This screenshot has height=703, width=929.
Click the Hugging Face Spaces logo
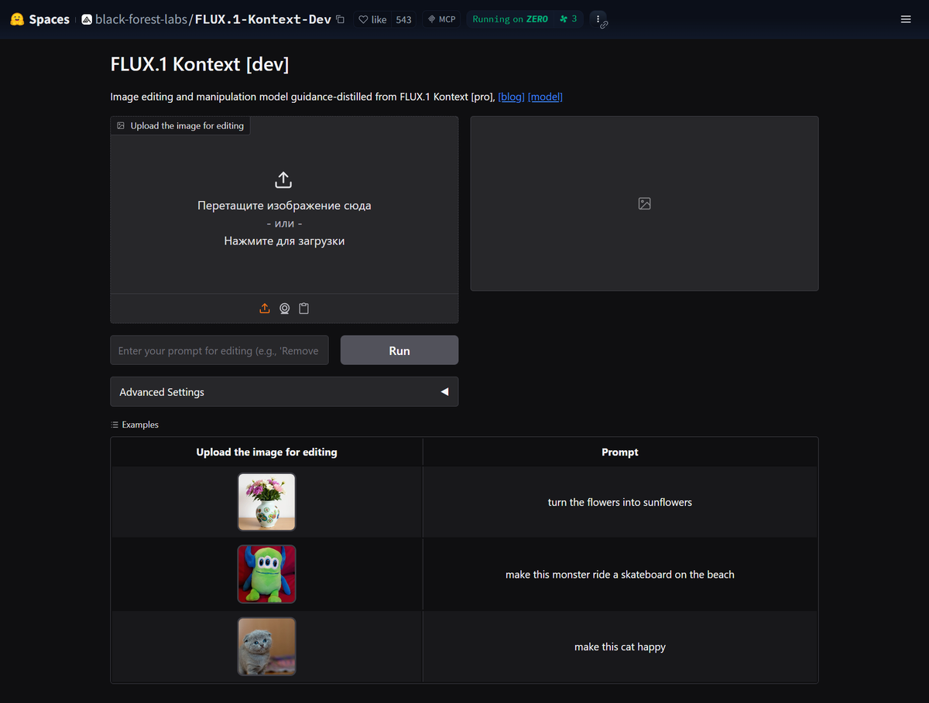tap(16, 19)
